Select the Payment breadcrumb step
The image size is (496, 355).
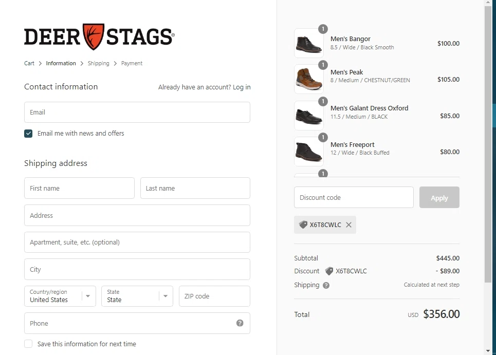[x=132, y=63]
